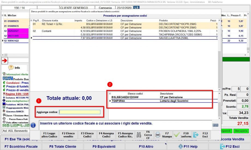Expand the product grid header plus box
This screenshot has height=150, width=251.
click(31, 20)
